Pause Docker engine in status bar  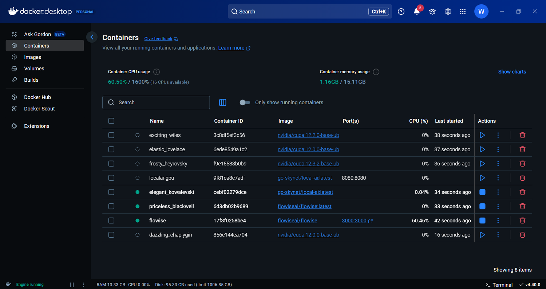pyautogui.click(x=72, y=285)
